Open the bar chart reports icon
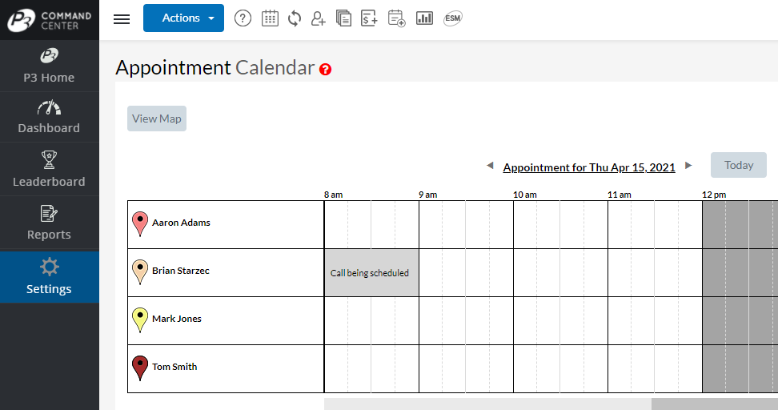The height and width of the screenshot is (410, 778). click(x=424, y=18)
